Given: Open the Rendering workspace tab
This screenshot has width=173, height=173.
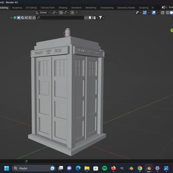Looking at the screenshot, I should [91, 8].
